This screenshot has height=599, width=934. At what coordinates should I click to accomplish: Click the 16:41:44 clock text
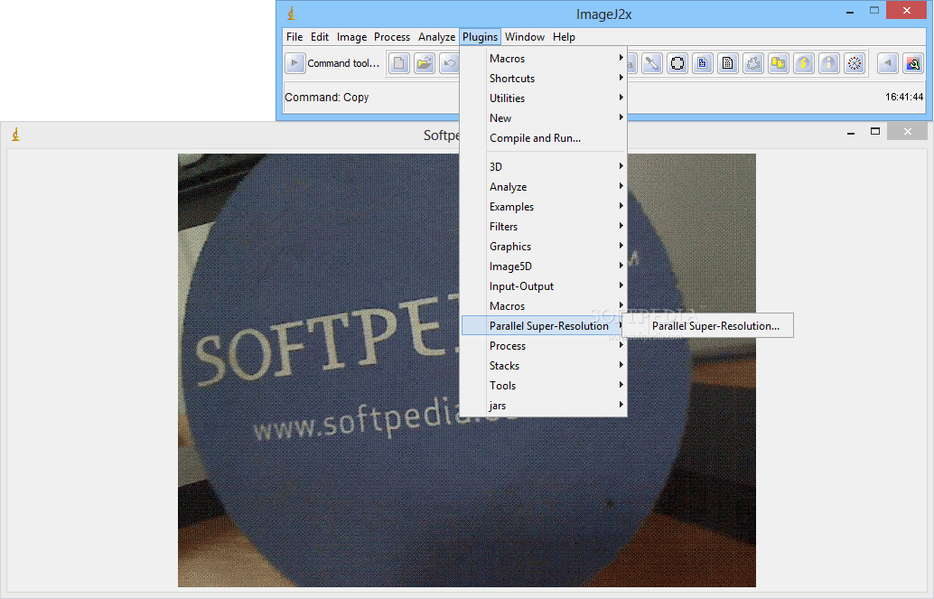tap(904, 97)
